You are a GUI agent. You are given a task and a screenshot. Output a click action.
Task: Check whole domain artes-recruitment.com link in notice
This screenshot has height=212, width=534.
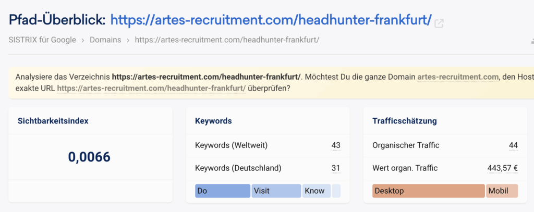(458, 77)
